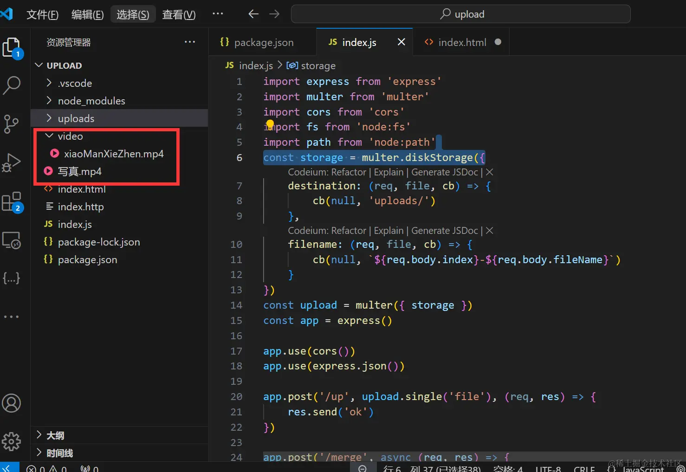Click the ports indicator in status bar
This screenshot has height=472, width=686.
click(90, 468)
